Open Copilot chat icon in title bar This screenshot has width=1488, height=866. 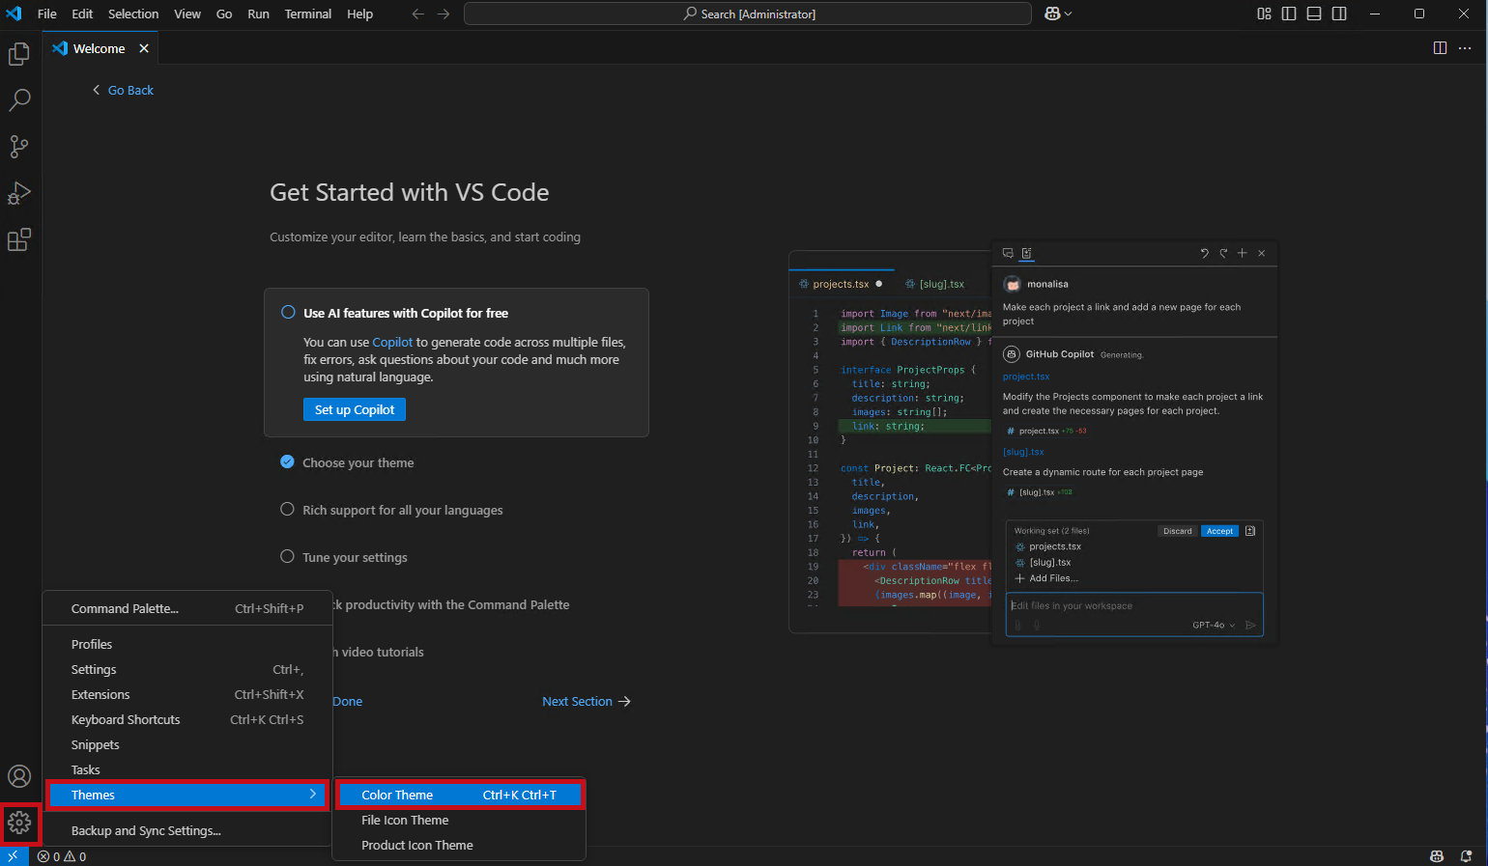(x=1053, y=14)
